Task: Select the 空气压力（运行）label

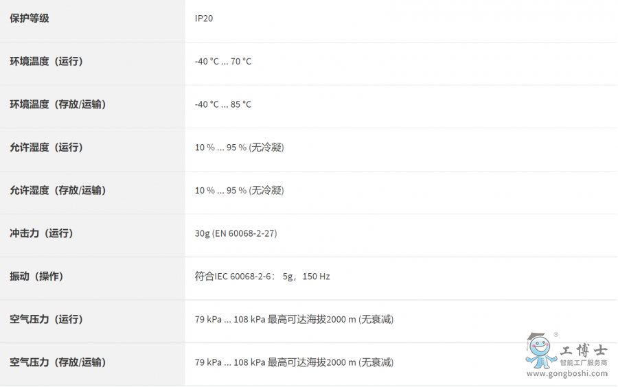Action: coord(46,319)
